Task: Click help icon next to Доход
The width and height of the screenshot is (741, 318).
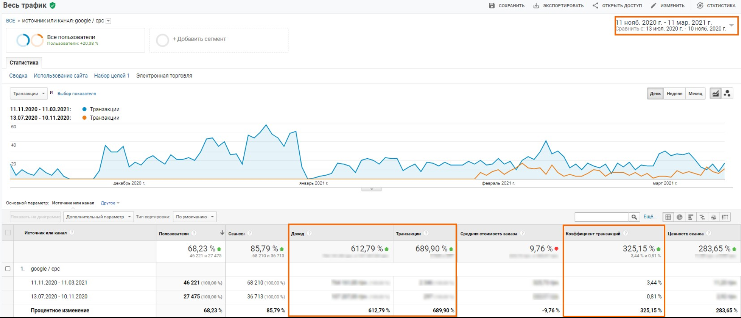Action: pyautogui.click(x=309, y=233)
